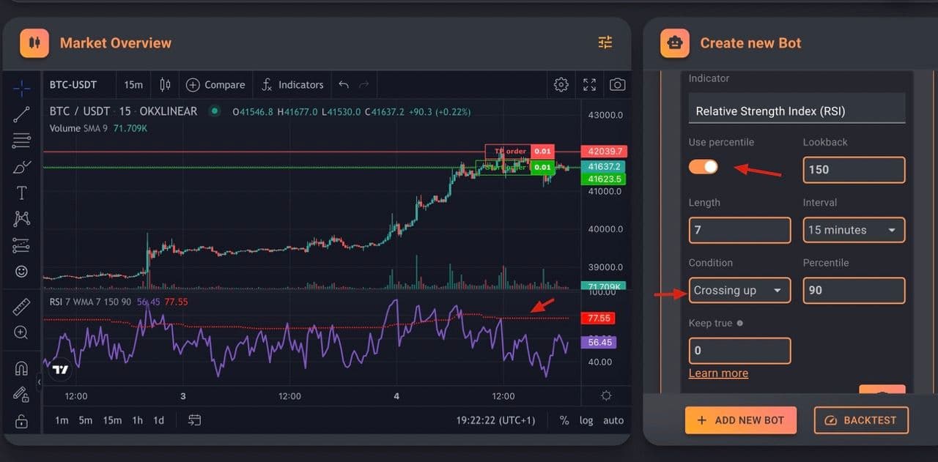Switch chart timeframe to 1h
The width and height of the screenshot is (938, 462).
click(x=137, y=420)
